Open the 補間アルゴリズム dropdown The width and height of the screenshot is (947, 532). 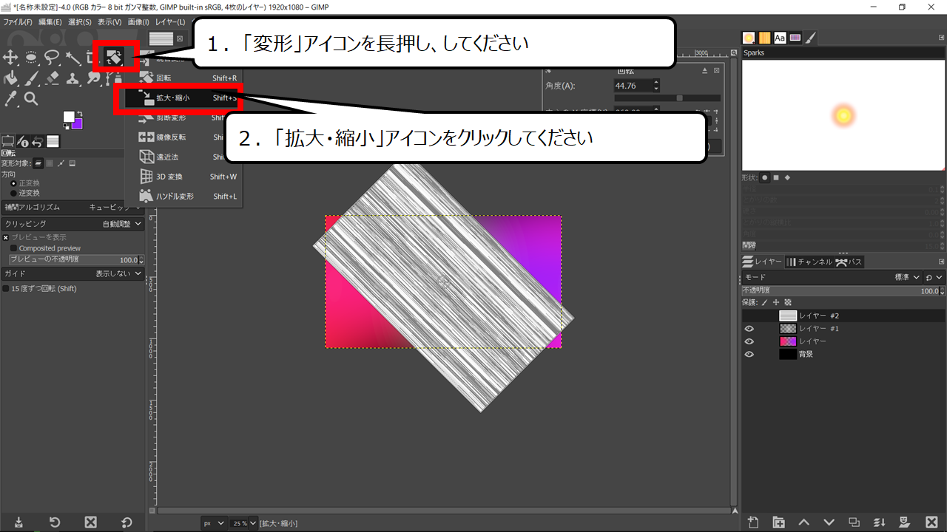coord(73,208)
